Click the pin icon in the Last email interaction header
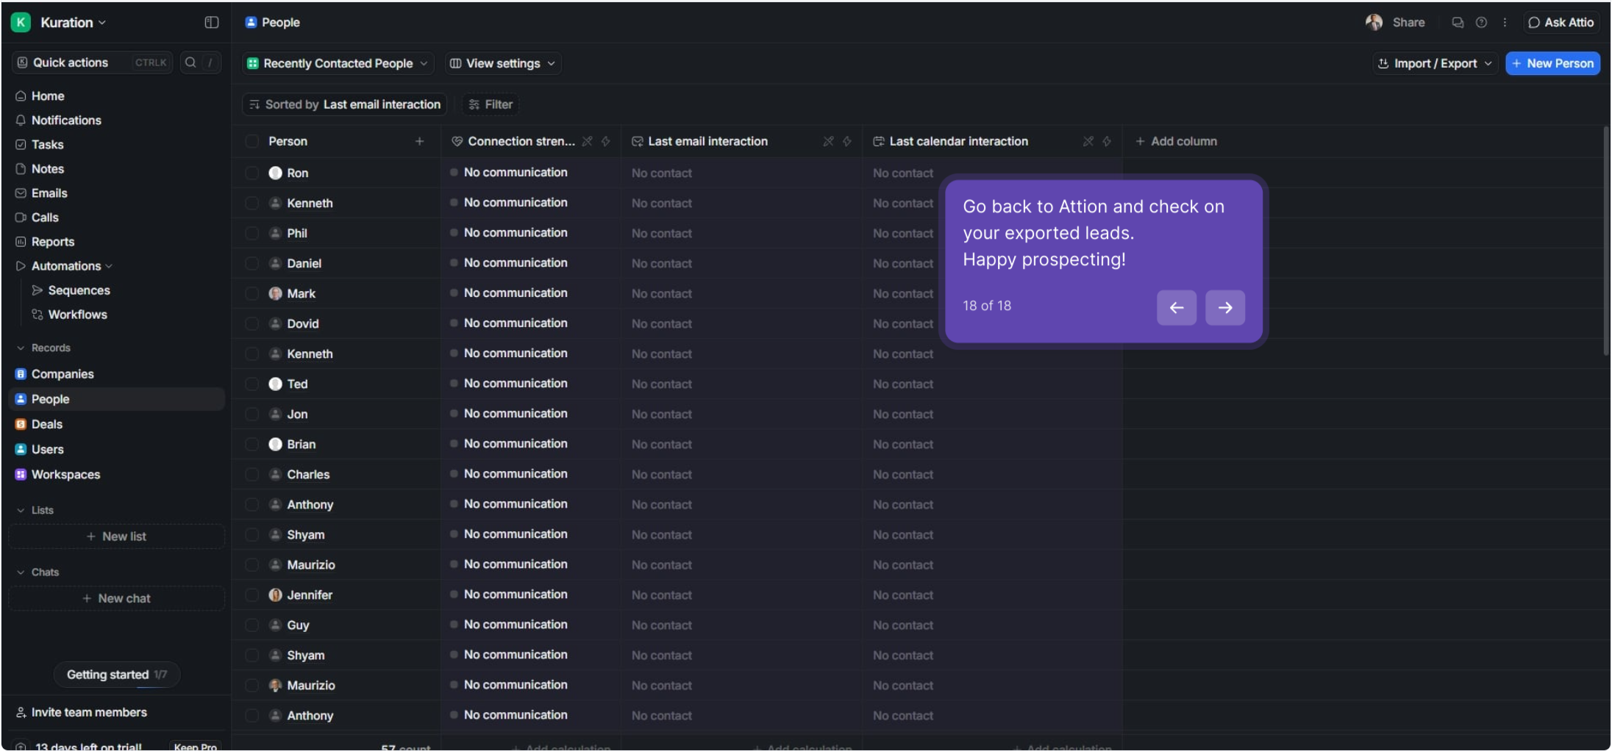Image resolution: width=1612 pixels, height=751 pixels. tap(828, 141)
